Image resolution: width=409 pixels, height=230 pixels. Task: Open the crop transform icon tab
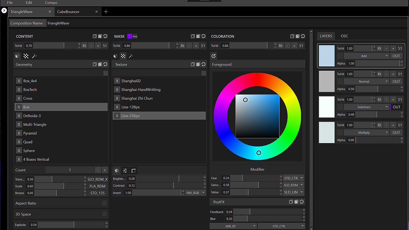(x=134, y=171)
